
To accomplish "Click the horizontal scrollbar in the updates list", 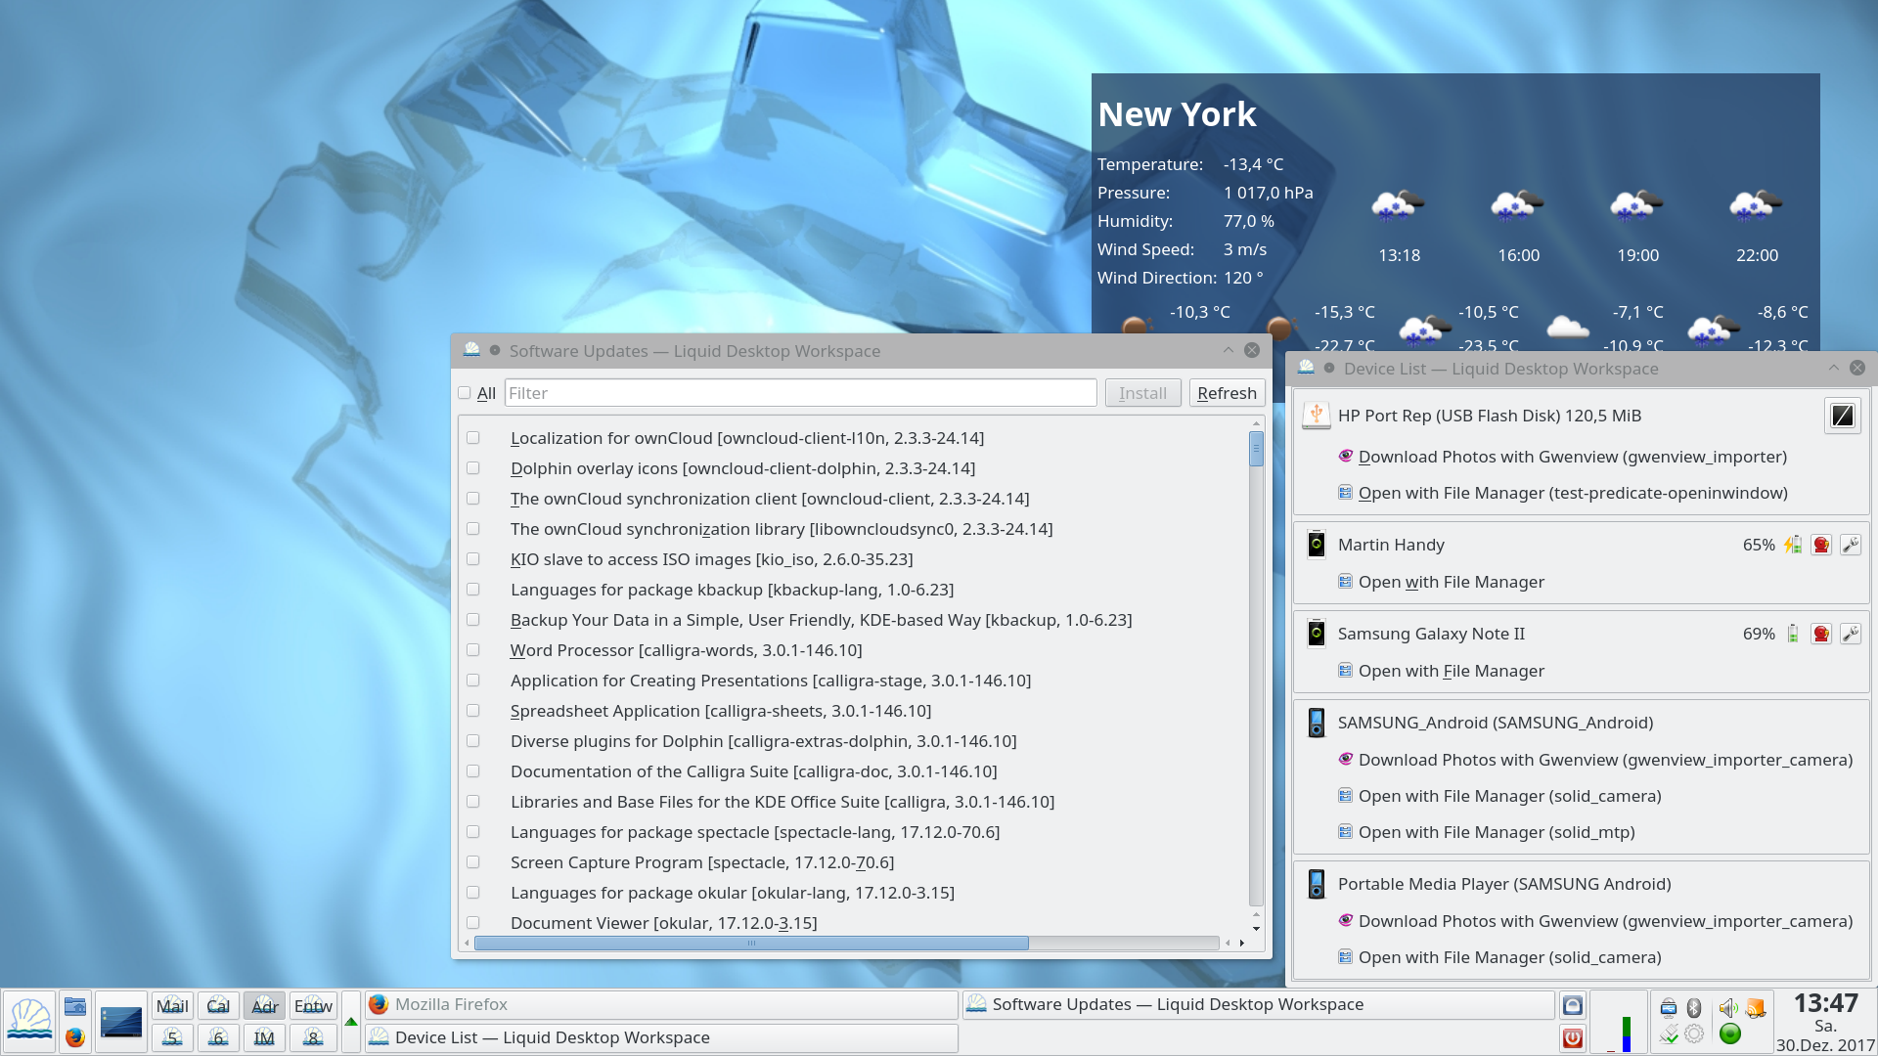I will [751, 944].
